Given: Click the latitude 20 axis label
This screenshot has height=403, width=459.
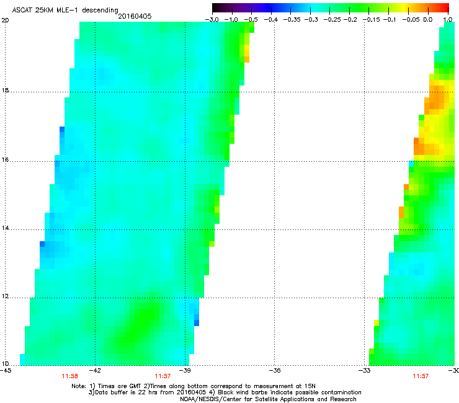Looking at the screenshot, I should click(5, 20).
